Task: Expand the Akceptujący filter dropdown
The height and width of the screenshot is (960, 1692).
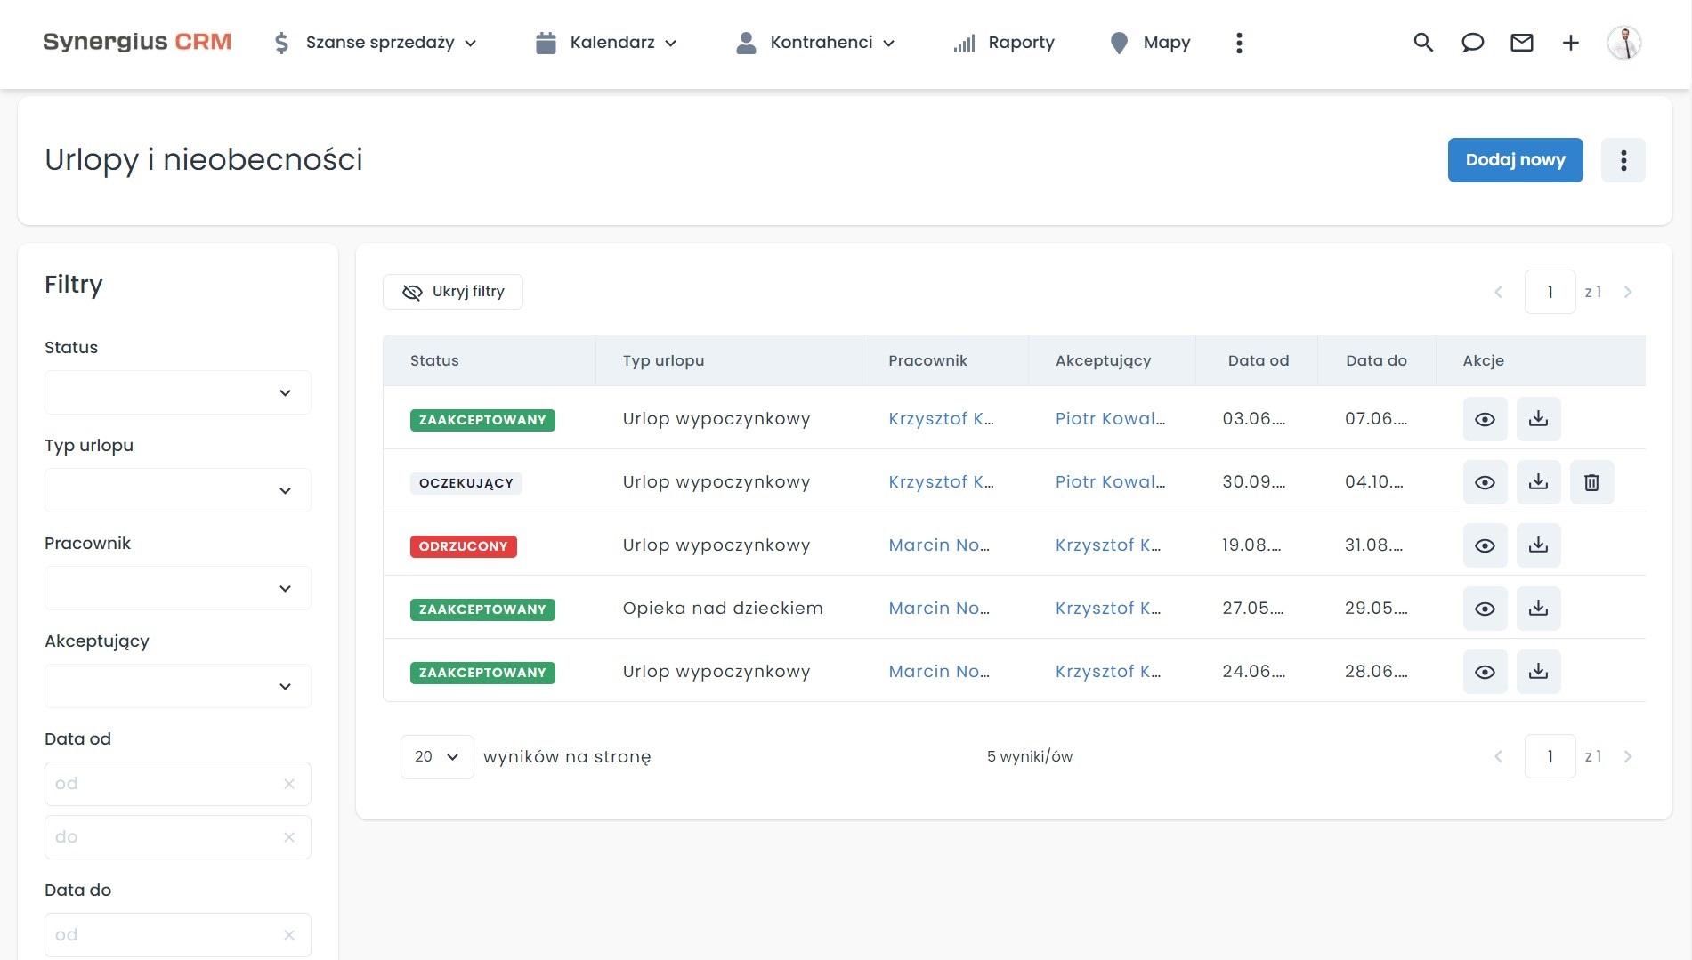Action: tap(178, 686)
